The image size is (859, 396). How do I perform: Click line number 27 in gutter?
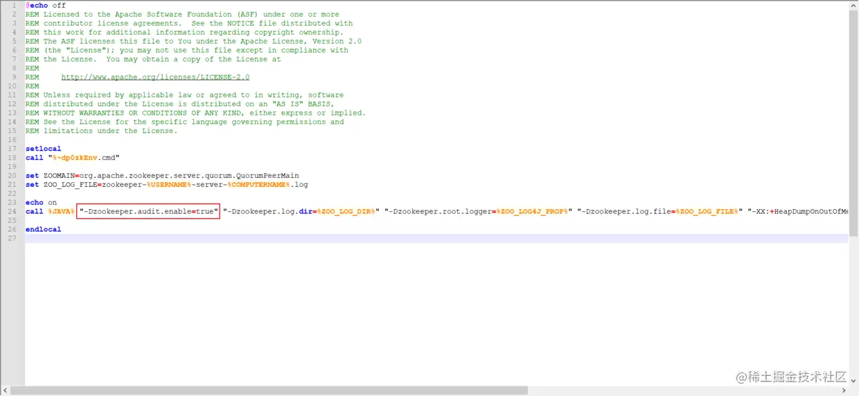click(x=11, y=238)
